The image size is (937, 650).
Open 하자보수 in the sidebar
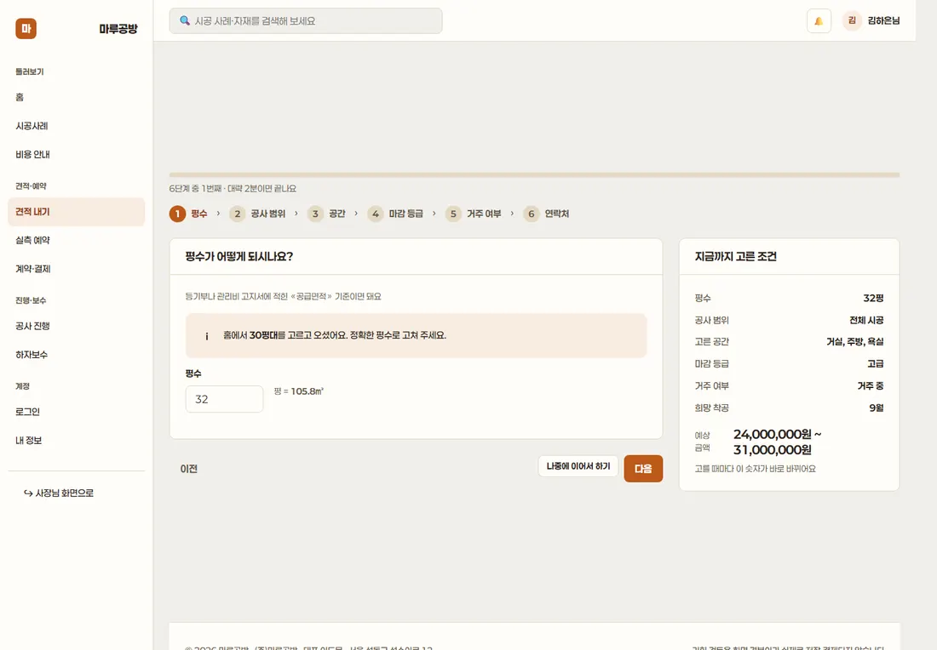pyautogui.click(x=77, y=355)
